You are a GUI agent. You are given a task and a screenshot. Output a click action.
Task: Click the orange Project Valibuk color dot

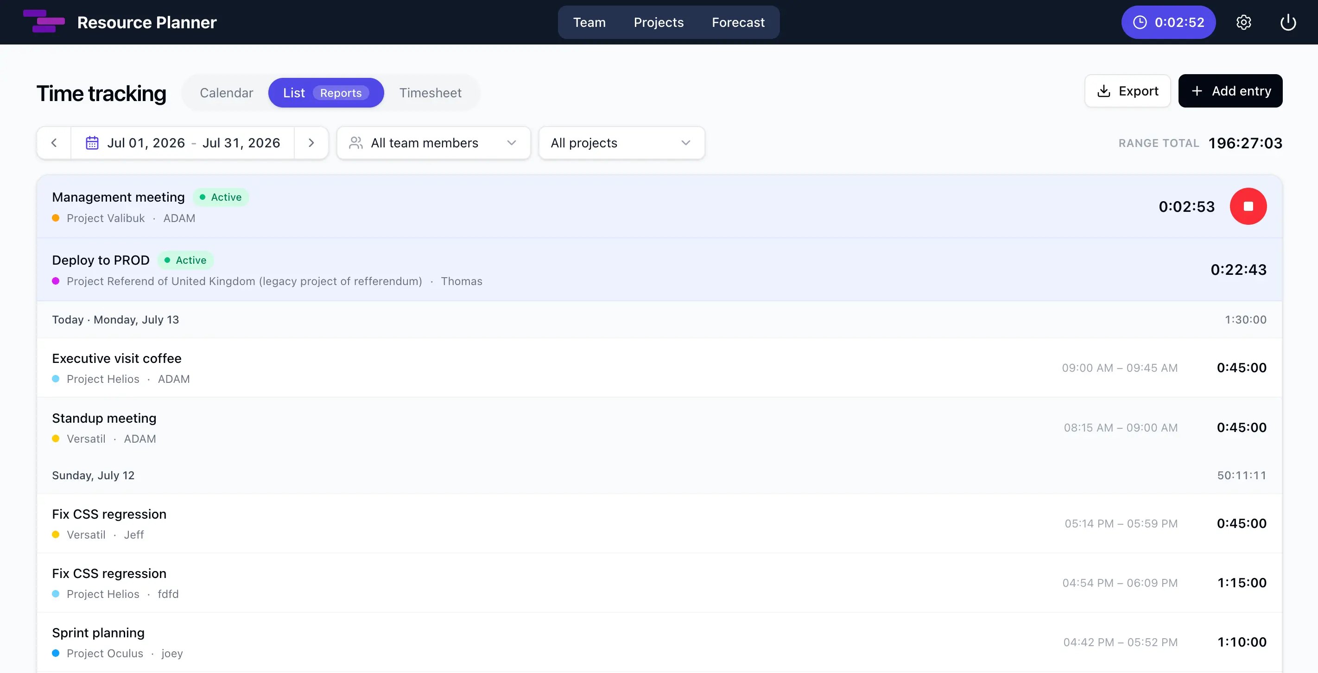tap(56, 218)
